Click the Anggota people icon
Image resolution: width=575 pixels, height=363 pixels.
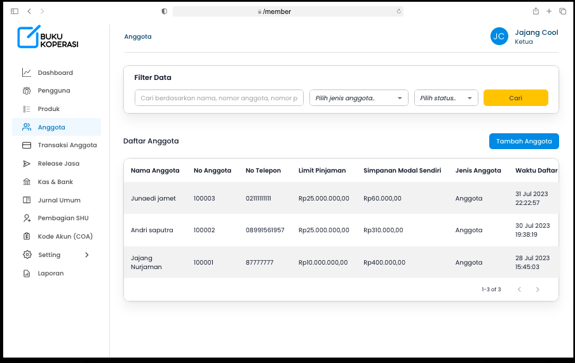point(27,127)
